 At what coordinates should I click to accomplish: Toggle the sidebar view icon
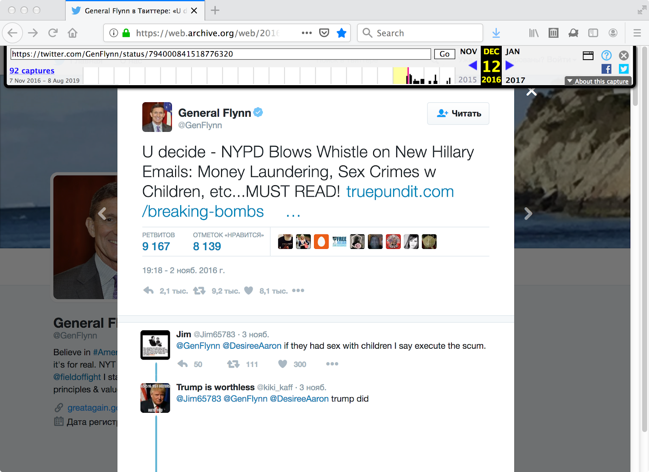[593, 33]
